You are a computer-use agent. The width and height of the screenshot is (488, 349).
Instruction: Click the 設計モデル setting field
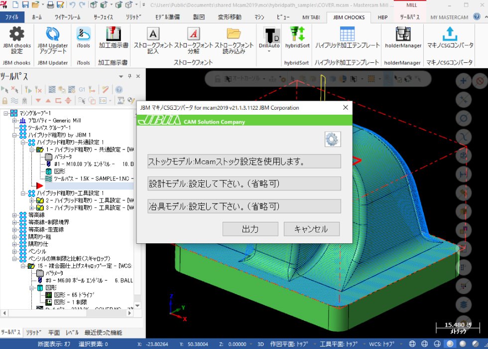coord(244,183)
